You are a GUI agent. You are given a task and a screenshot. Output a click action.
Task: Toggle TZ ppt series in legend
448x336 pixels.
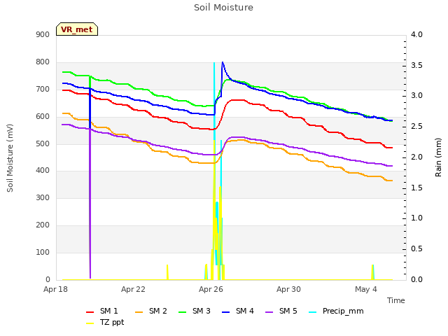[x=105, y=322]
